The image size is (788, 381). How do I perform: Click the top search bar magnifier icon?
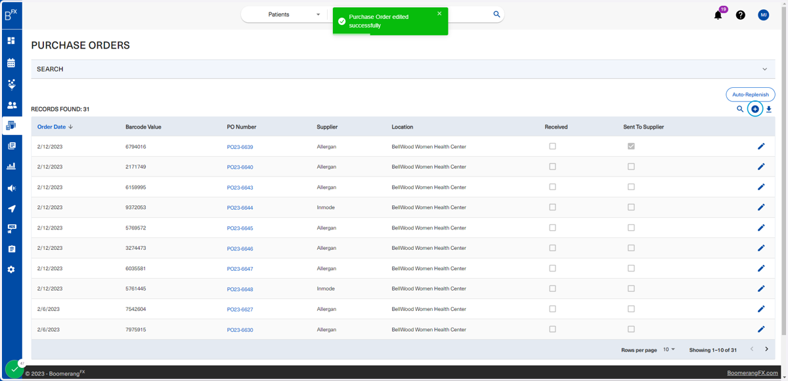click(496, 14)
